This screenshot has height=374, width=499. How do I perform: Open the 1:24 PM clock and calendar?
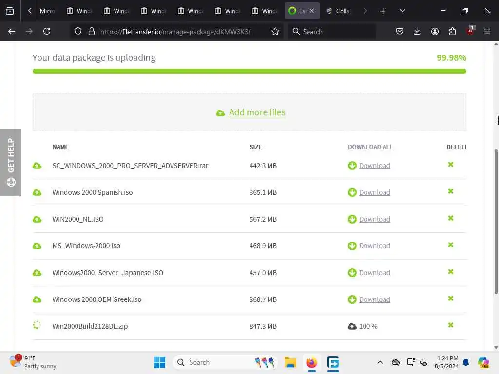point(447,362)
